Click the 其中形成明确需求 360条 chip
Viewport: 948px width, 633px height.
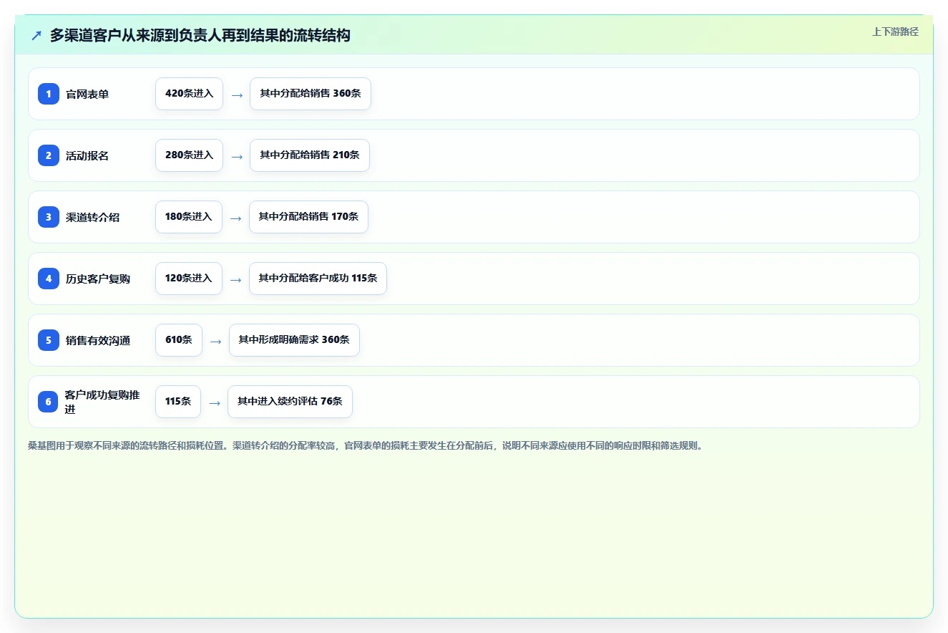(294, 340)
